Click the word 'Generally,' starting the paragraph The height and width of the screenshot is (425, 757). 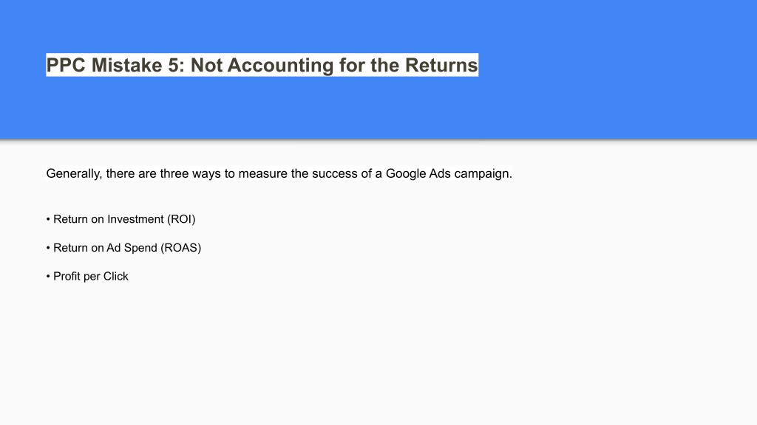[x=75, y=173]
